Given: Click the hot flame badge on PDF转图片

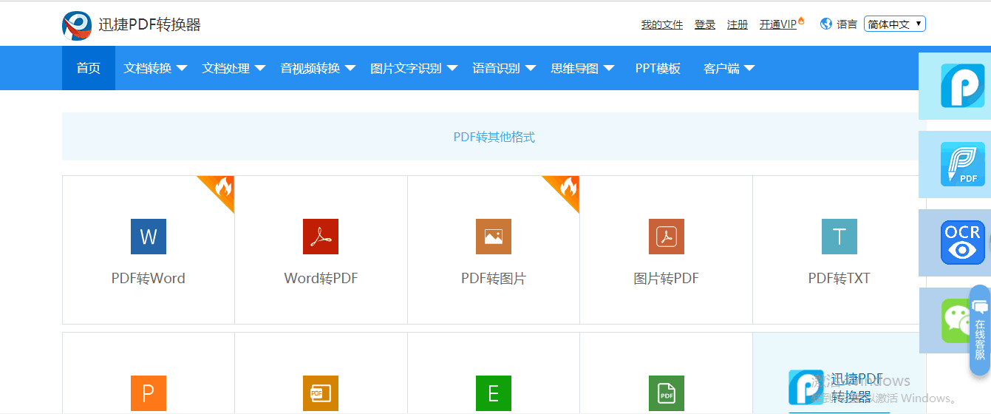Looking at the screenshot, I should point(566,188).
